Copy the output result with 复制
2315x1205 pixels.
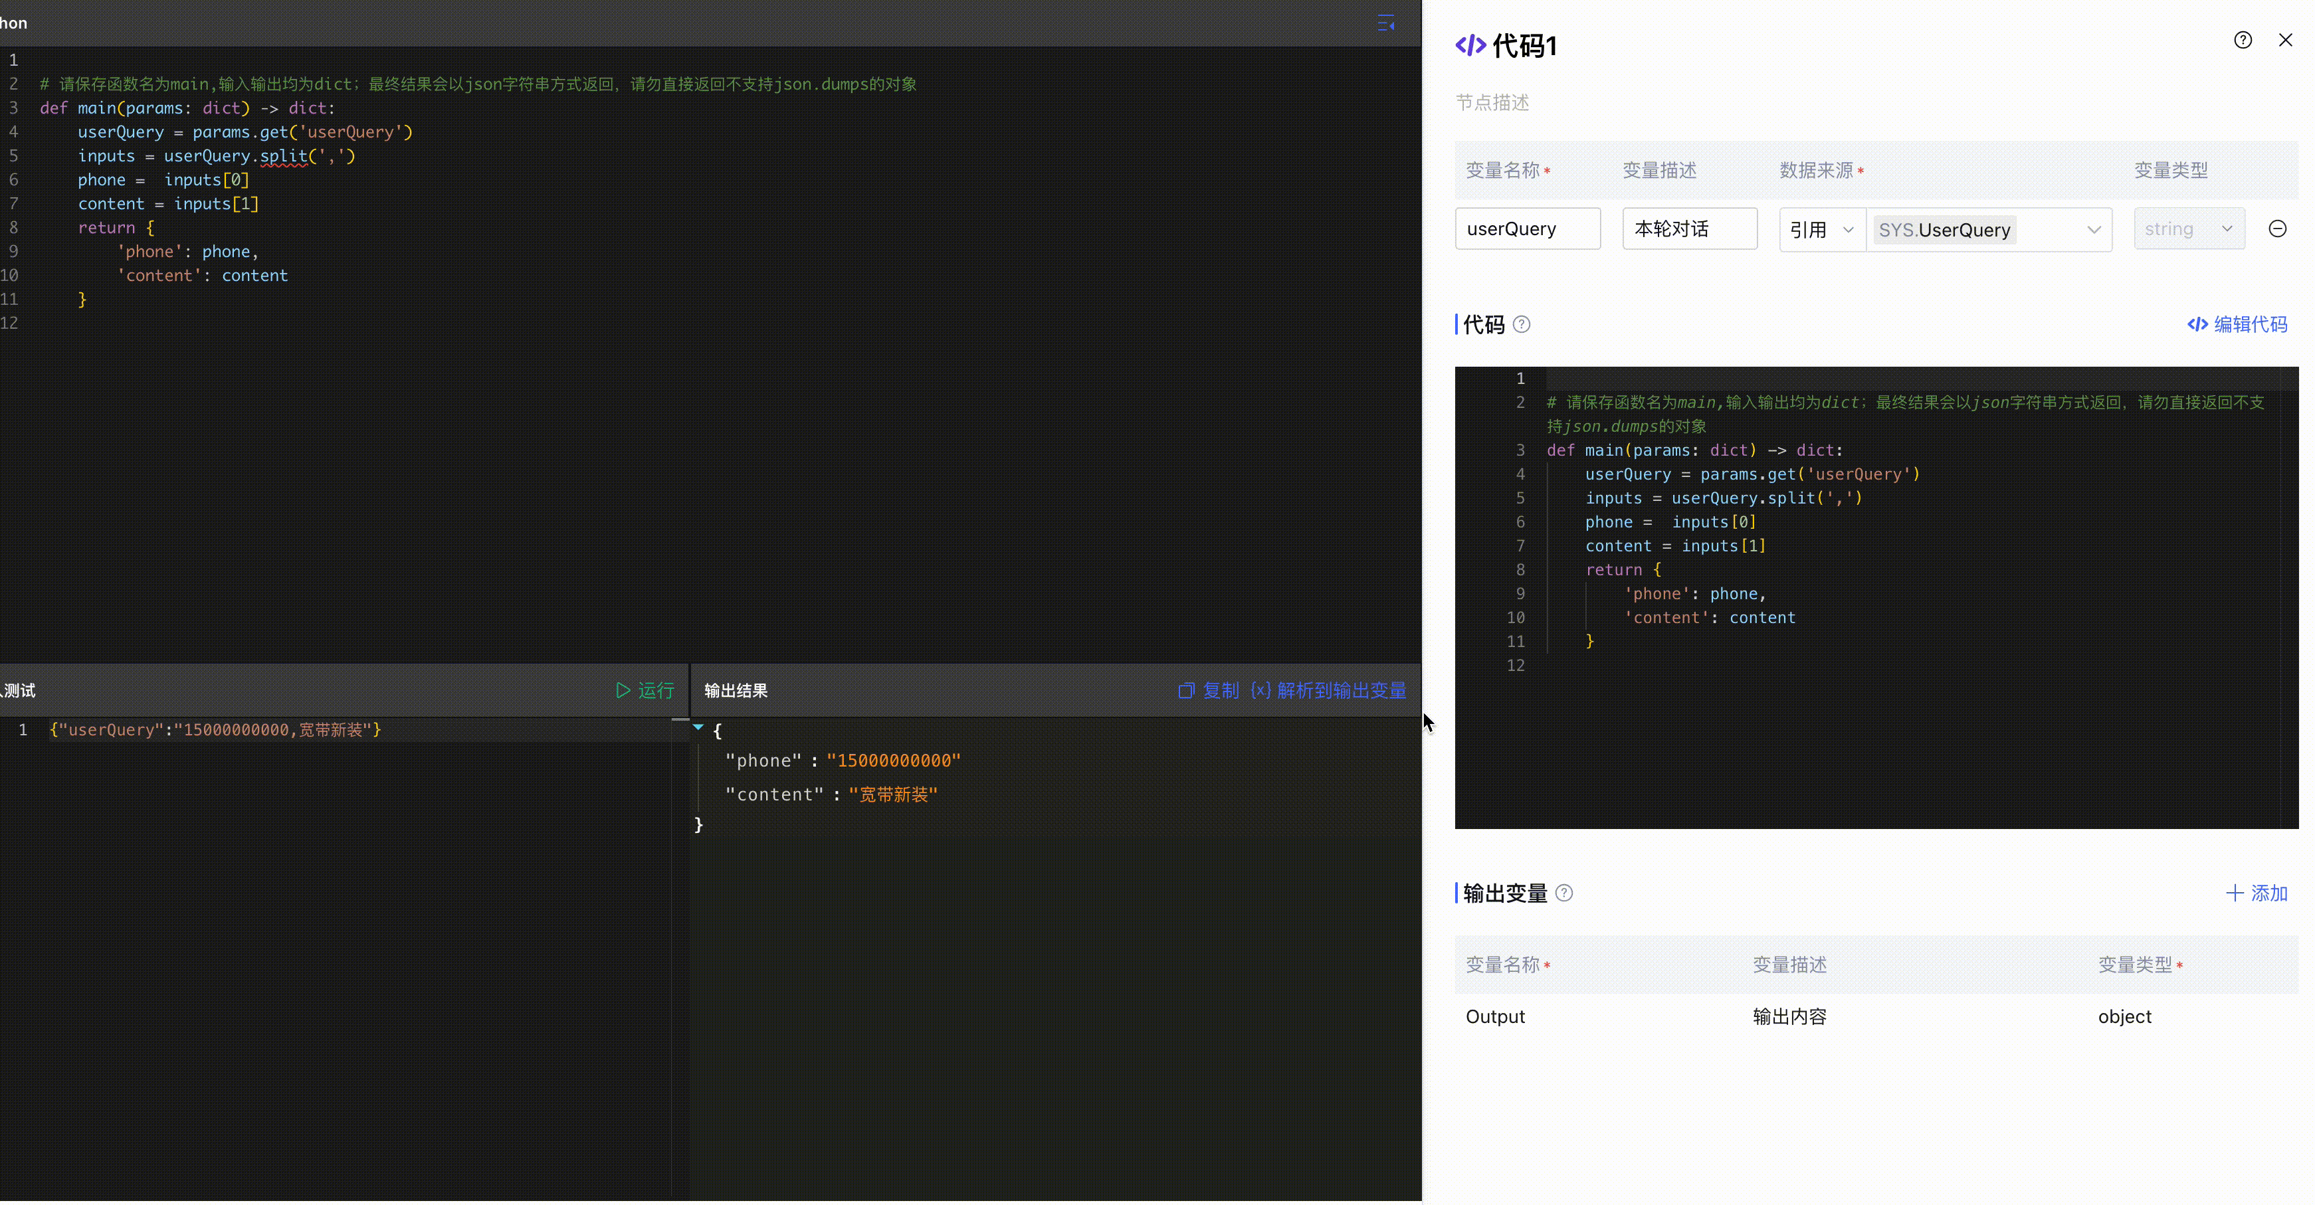coord(1209,690)
